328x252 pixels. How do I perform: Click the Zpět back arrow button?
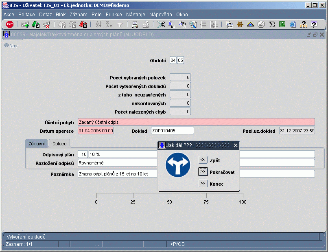point(203,160)
